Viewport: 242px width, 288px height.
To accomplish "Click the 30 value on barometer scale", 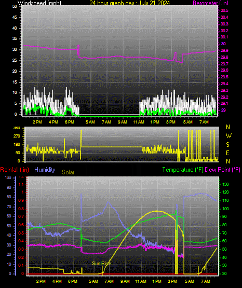I will [x=223, y=44].
